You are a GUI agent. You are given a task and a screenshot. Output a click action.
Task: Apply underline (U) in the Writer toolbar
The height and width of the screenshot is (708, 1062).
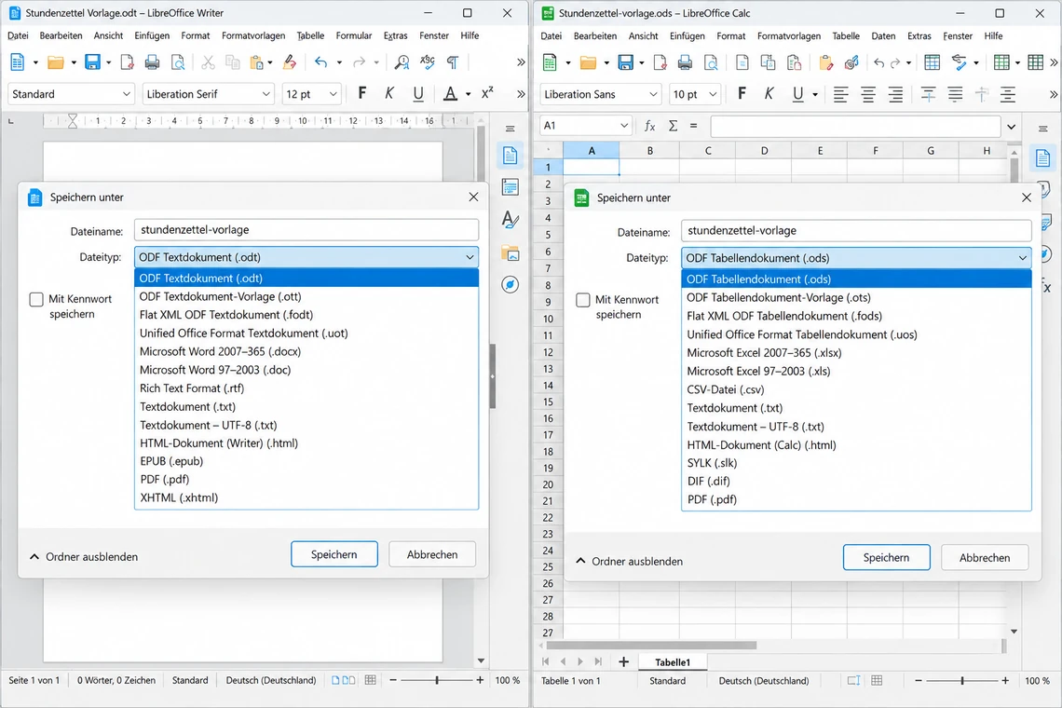click(x=418, y=93)
